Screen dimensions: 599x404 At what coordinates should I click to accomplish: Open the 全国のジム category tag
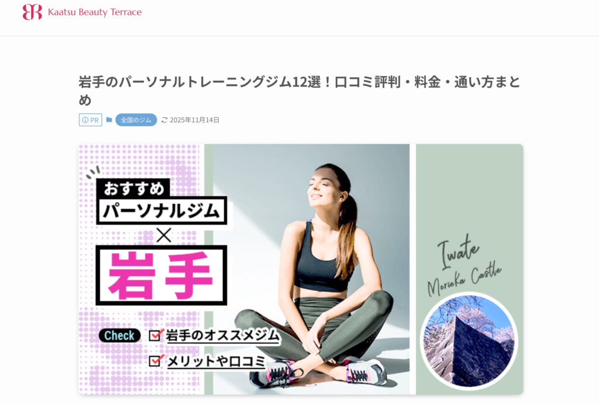pyautogui.click(x=136, y=120)
